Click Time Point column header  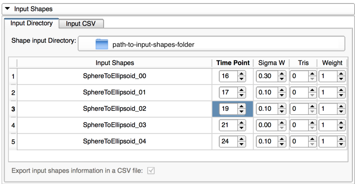(233, 63)
